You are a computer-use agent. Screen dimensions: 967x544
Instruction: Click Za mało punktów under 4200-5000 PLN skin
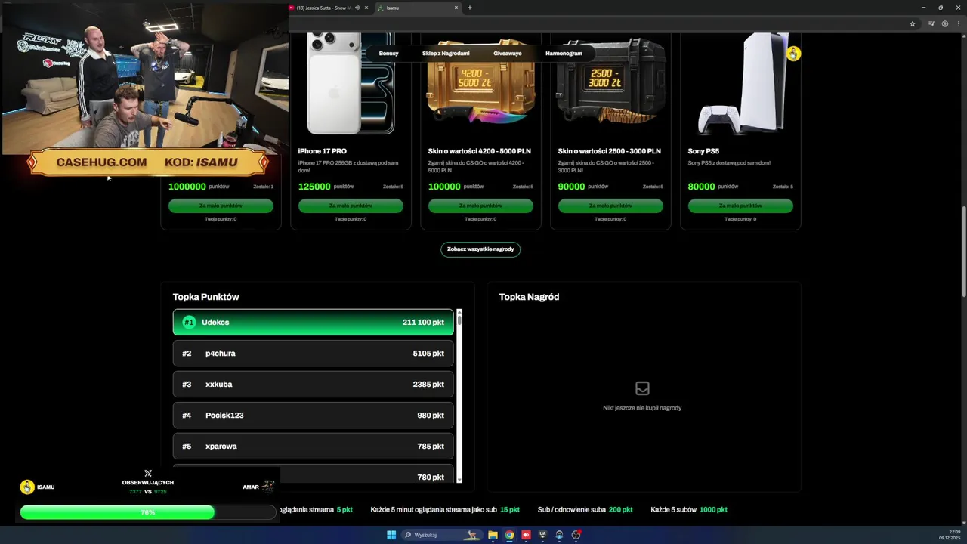480,206
